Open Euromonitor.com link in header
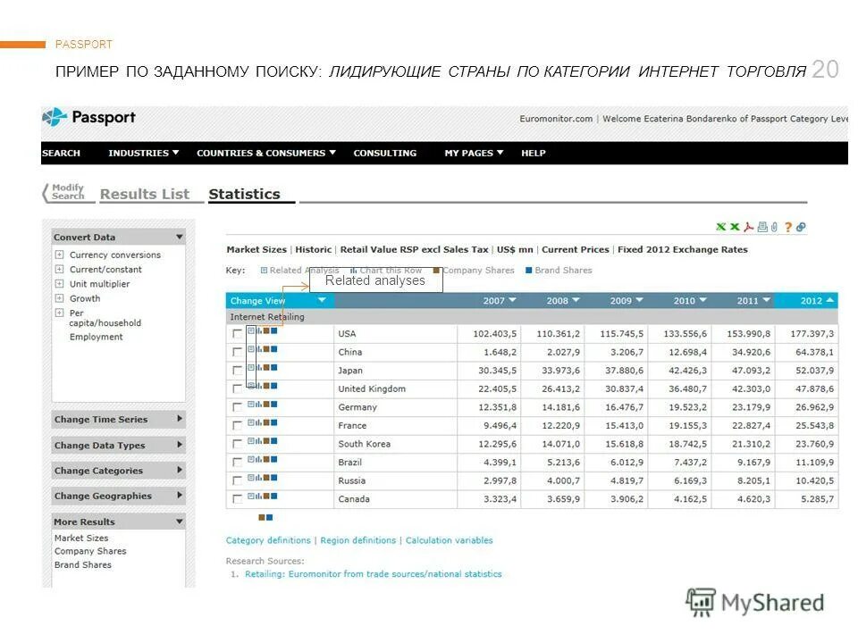Image resolution: width=858 pixels, height=643 pixels. (x=556, y=119)
